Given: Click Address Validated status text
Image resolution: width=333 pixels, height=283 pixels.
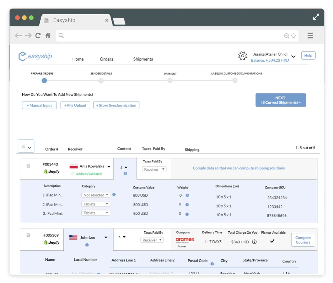Looking at the screenshot, I should (x=89, y=174).
